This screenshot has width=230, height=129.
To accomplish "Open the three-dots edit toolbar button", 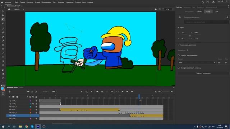I will point(3,83).
